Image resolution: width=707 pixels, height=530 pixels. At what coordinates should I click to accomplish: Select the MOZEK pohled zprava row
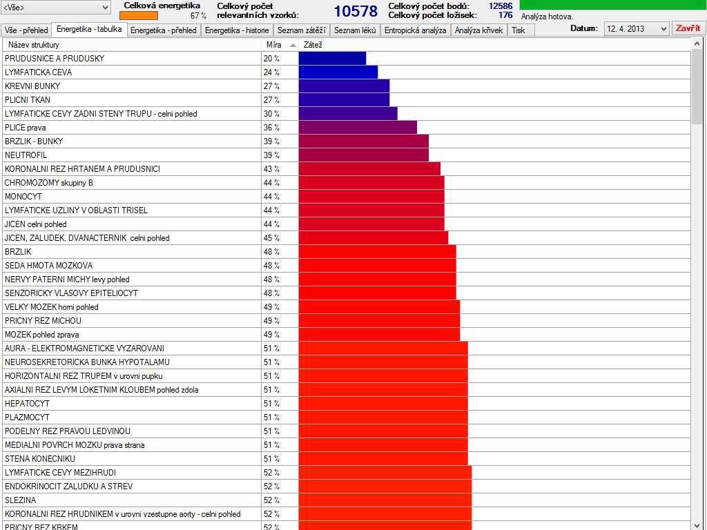347,335
